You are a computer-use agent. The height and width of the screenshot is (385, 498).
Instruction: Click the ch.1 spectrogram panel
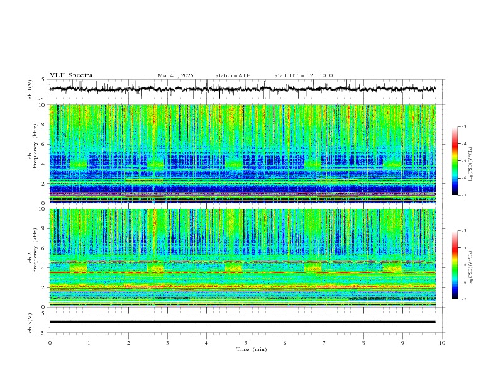[x=242, y=153]
